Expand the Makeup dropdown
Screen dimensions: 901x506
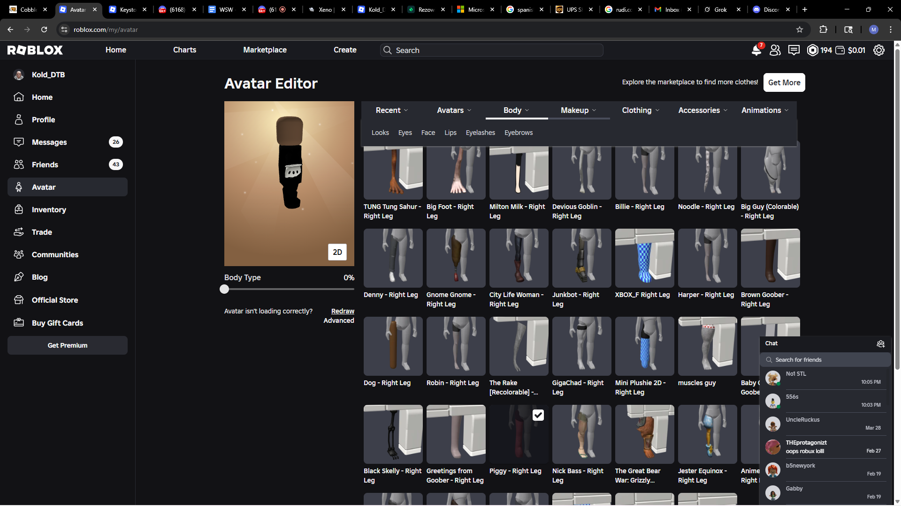pos(579,110)
